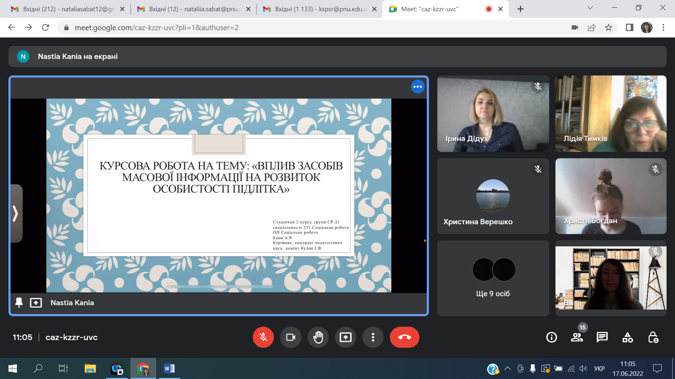The height and width of the screenshot is (379, 675).
Task: Open the chat messages panel
Action: tap(602, 337)
